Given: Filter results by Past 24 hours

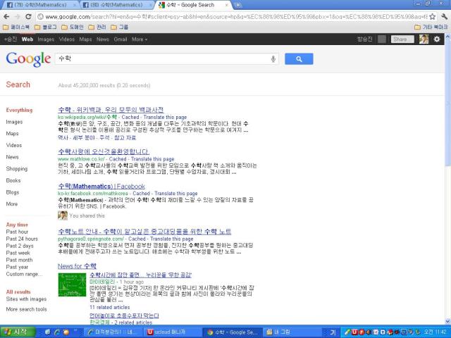Looking at the screenshot, I should point(22,239).
